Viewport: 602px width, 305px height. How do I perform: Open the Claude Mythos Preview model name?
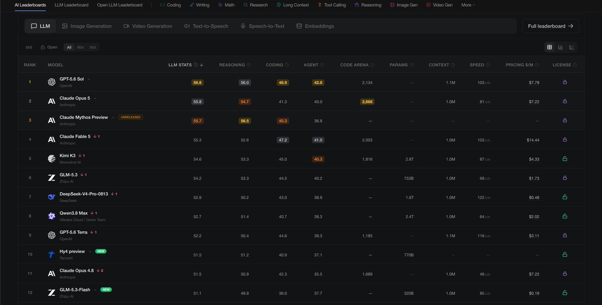coord(84,117)
